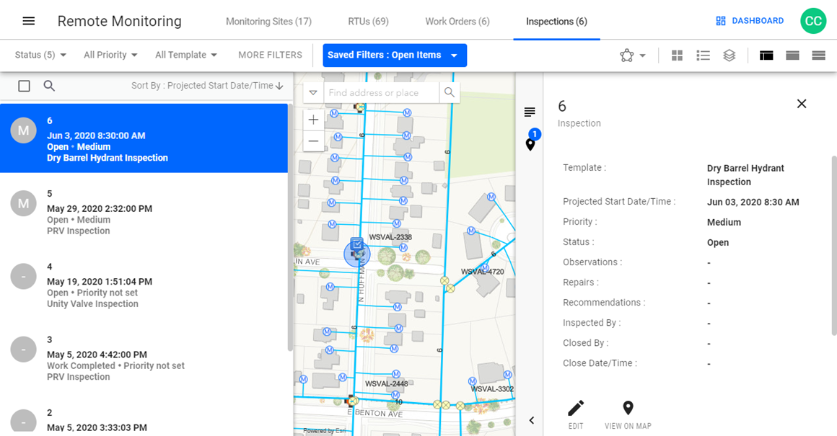Viewport: 837px width, 436px height.
Task: Open the Saved Filters: Open Items dropdown
Action: tap(395, 55)
